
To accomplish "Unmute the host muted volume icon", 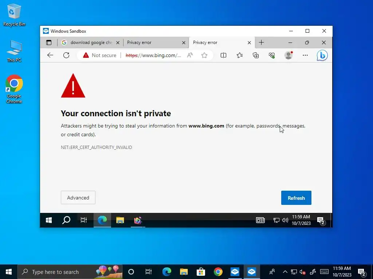I will point(303,272).
